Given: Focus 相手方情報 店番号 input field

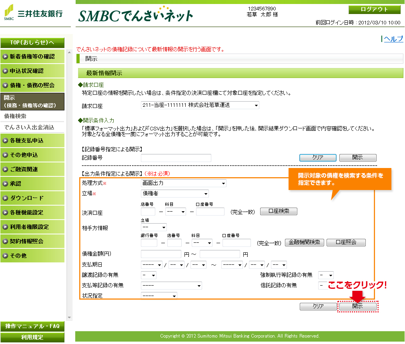Looking at the screenshot, I should pyautogui.click(x=174, y=243).
